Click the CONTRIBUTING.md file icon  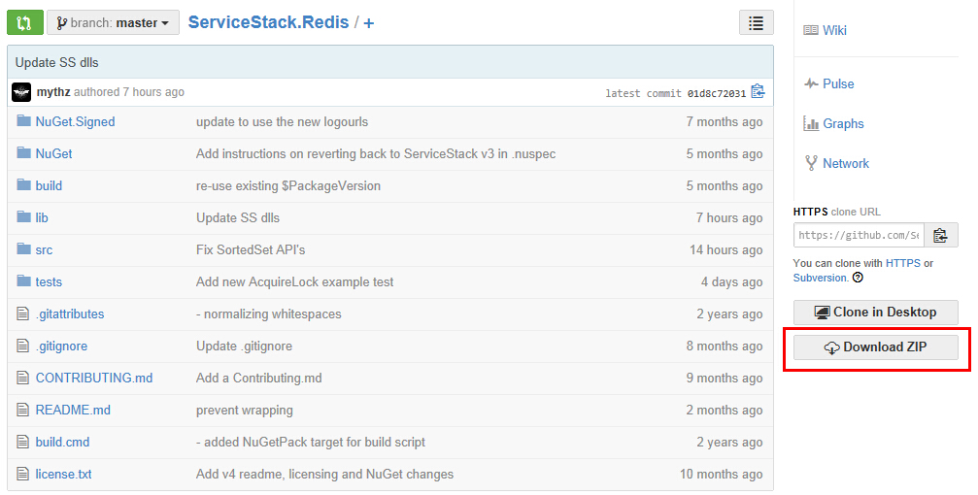tap(23, 378)
